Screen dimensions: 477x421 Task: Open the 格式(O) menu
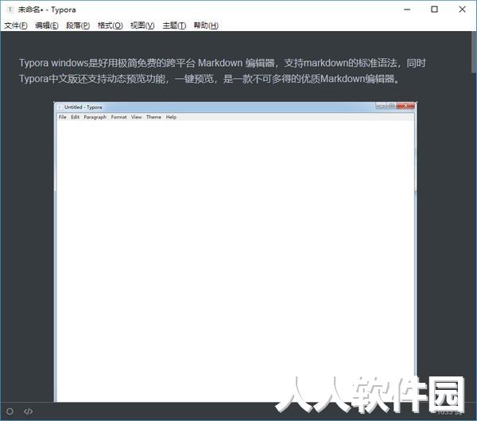(111, 25)
